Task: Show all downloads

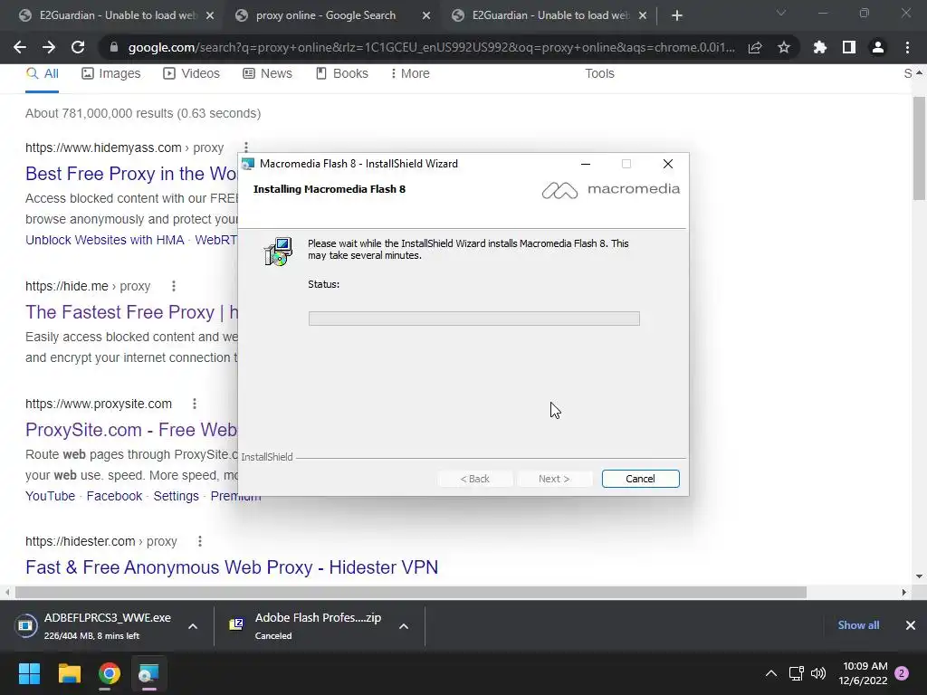Action: coord(858,625)
